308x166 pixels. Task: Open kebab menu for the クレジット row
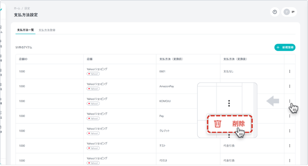tap(290, 131)
